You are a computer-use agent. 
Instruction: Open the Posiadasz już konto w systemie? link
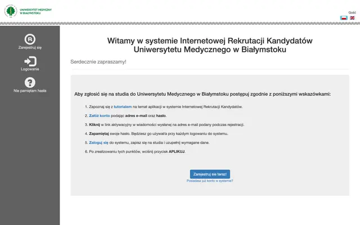click(x=210, y=181)
